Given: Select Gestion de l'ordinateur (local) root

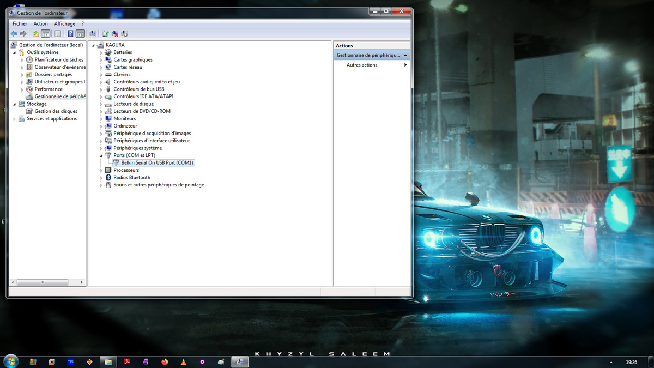Looking at the screenshot, I should (51, 45).
